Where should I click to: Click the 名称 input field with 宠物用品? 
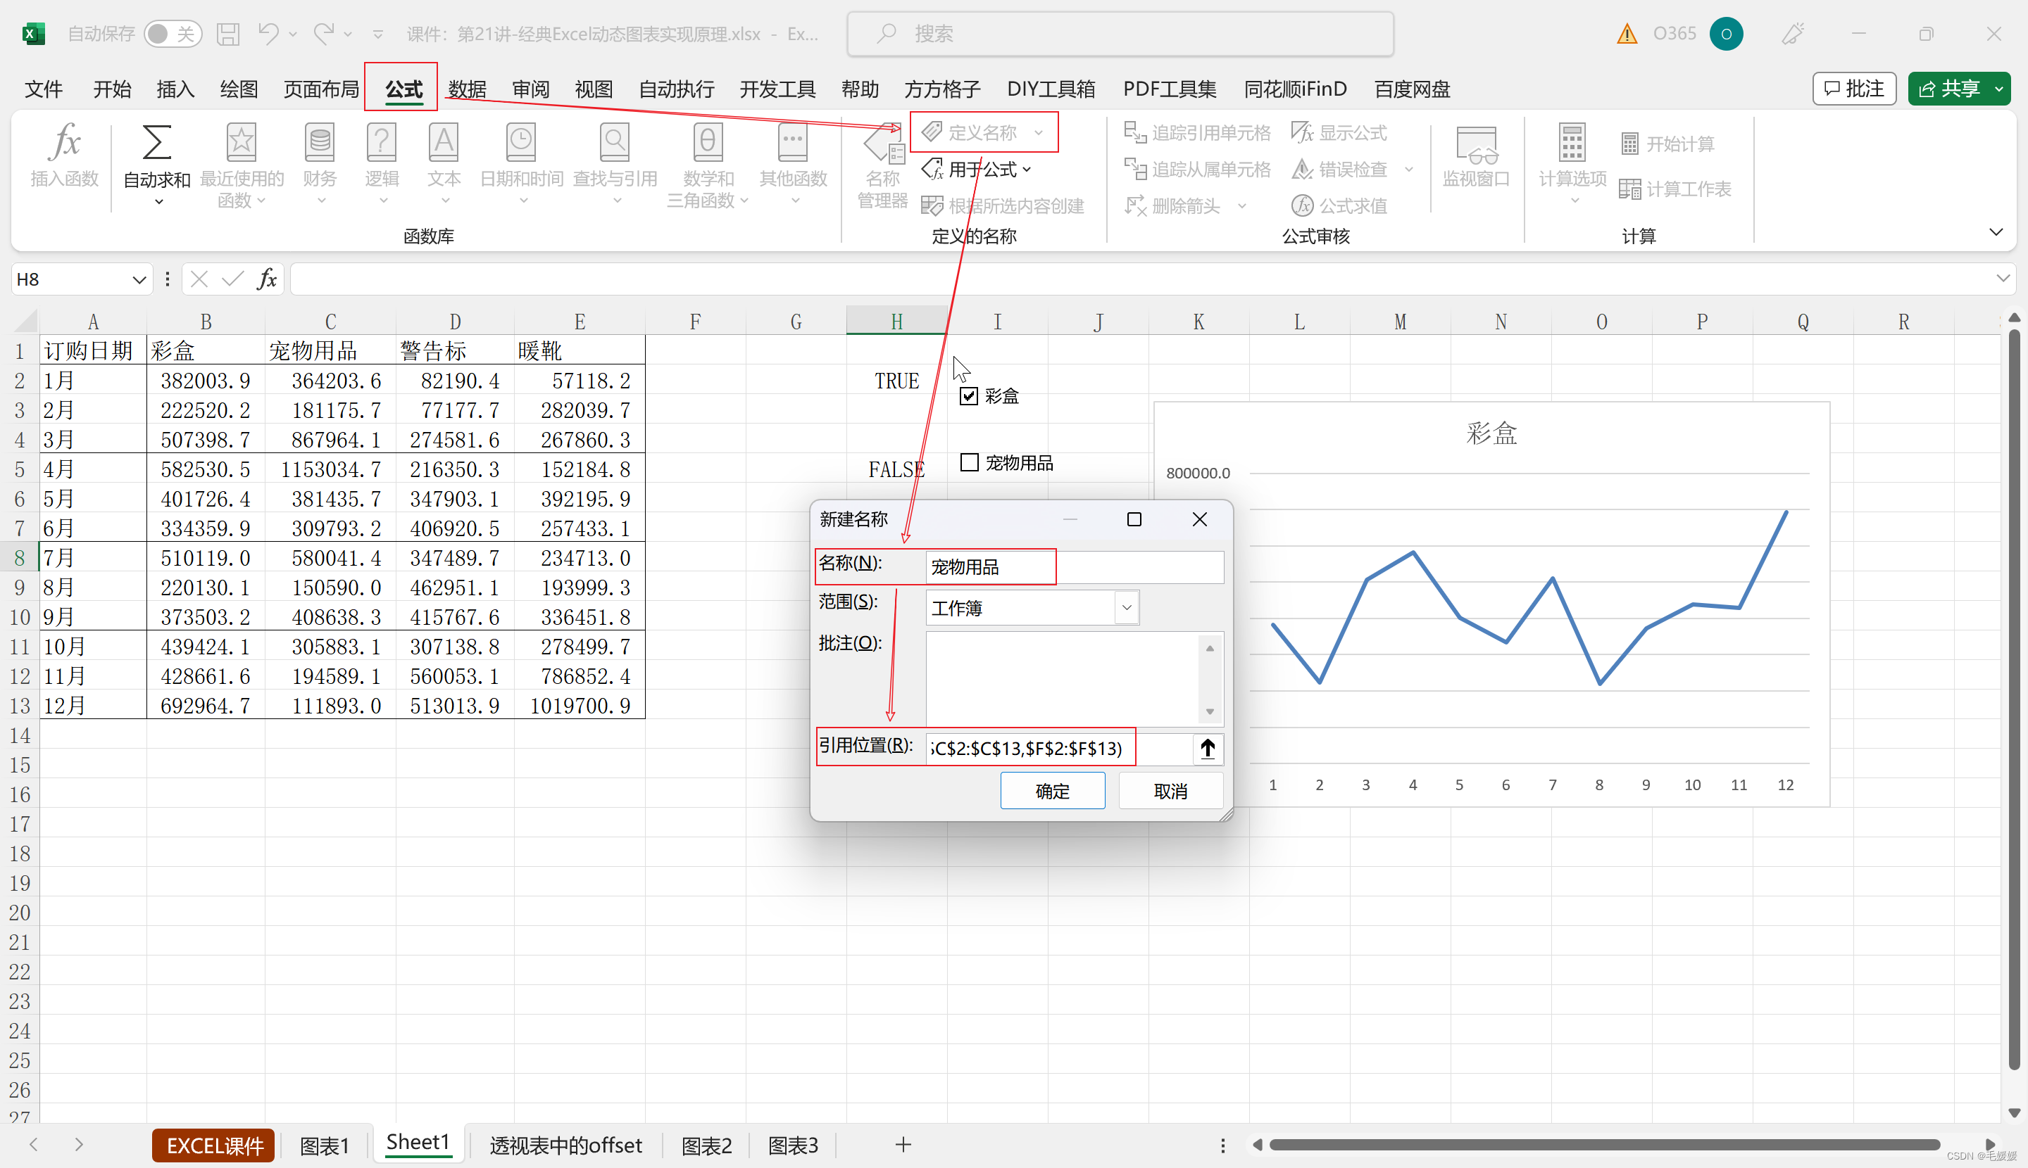[1075, 567]
